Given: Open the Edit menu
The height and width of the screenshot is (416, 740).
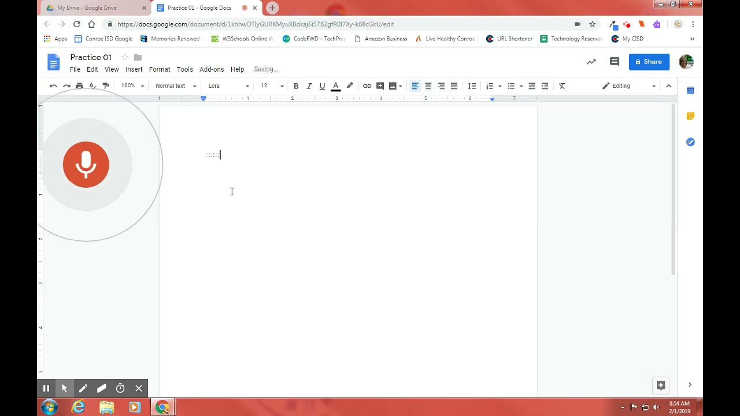Looking at the screenshot, I should (x=92, y=69).
